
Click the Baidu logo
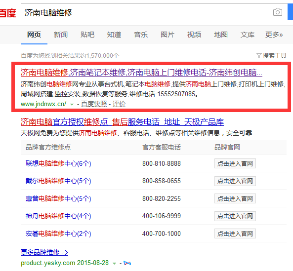coord(8,13)
